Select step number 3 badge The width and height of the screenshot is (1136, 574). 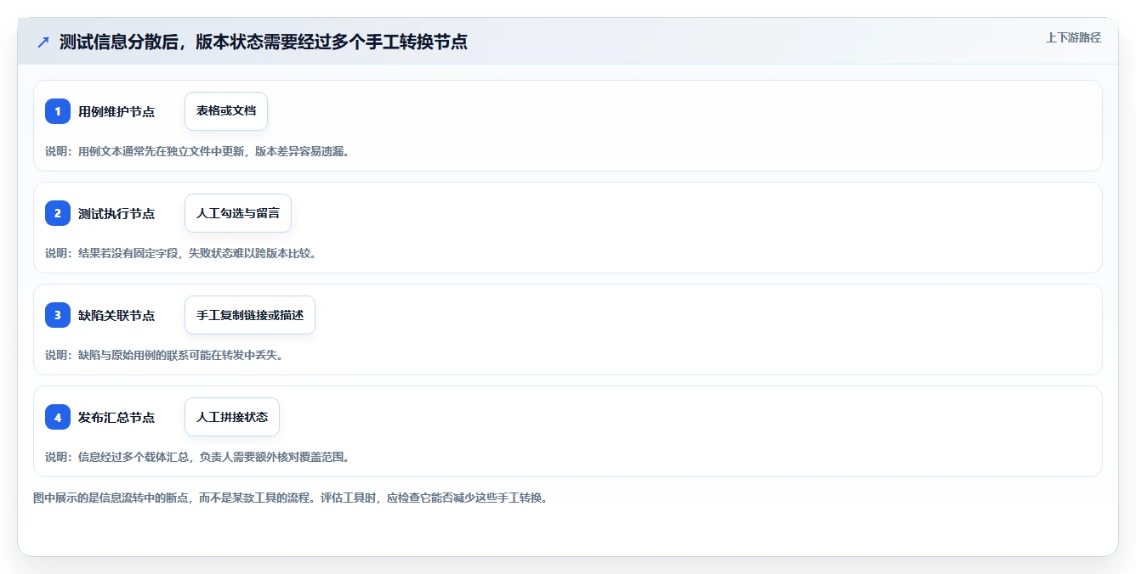coord(58,315)
